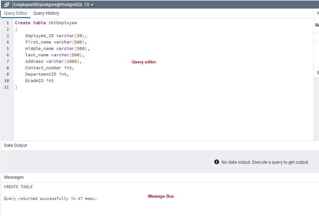Place cursor on 'DepartmentID int,' line
The height and width of the screenshot is (216, 319).
coord(47,74)
